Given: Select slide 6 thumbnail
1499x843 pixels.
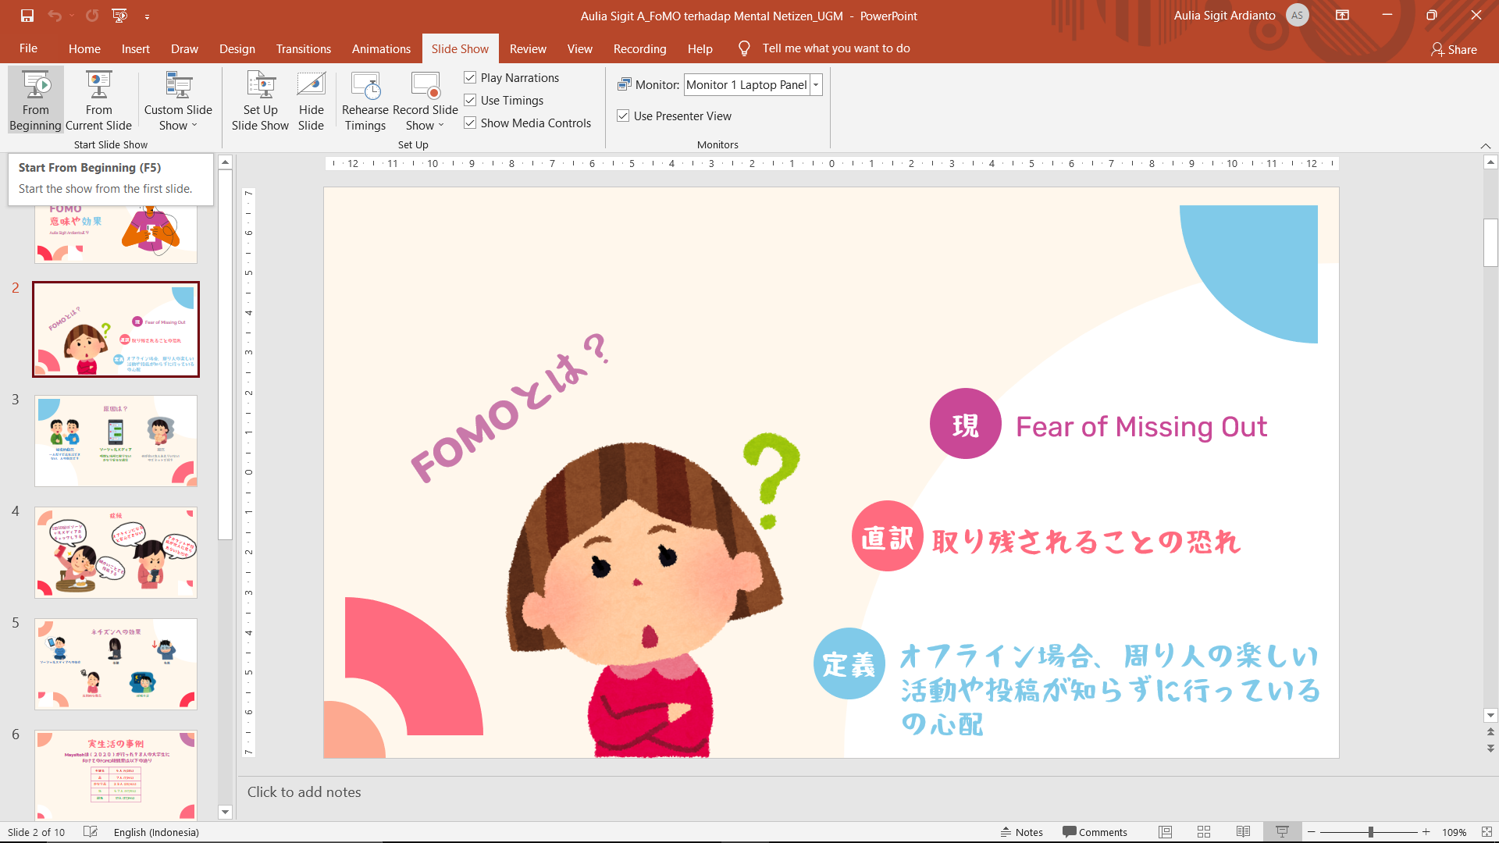Looking at the screenshot, I should coord(116,774).
